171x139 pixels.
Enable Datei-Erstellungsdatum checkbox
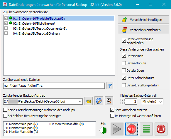[x=124, y=85]
